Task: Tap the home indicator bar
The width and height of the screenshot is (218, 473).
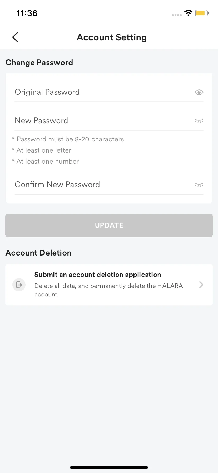Action: (109, 467)
